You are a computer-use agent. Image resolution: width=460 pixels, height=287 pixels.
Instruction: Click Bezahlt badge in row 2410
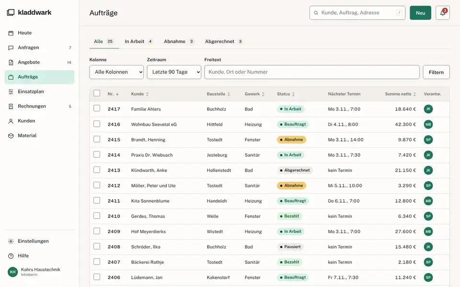(x=289, y=216)
